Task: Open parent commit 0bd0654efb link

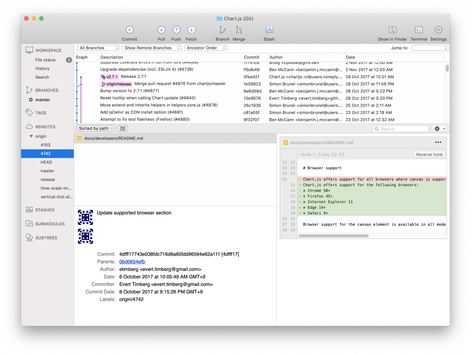Action: pyautogui.click(x=132, y=262)
